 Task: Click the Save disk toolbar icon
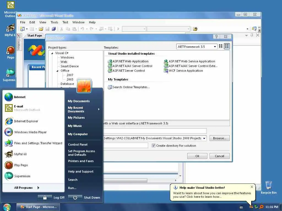tap(47, 29)
